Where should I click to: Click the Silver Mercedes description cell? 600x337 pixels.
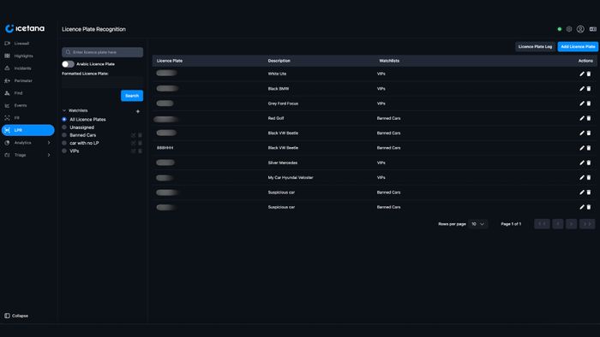282,163
